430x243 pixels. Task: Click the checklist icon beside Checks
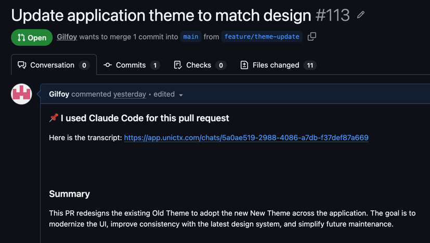pyautogui.click(x=178, y=65)
